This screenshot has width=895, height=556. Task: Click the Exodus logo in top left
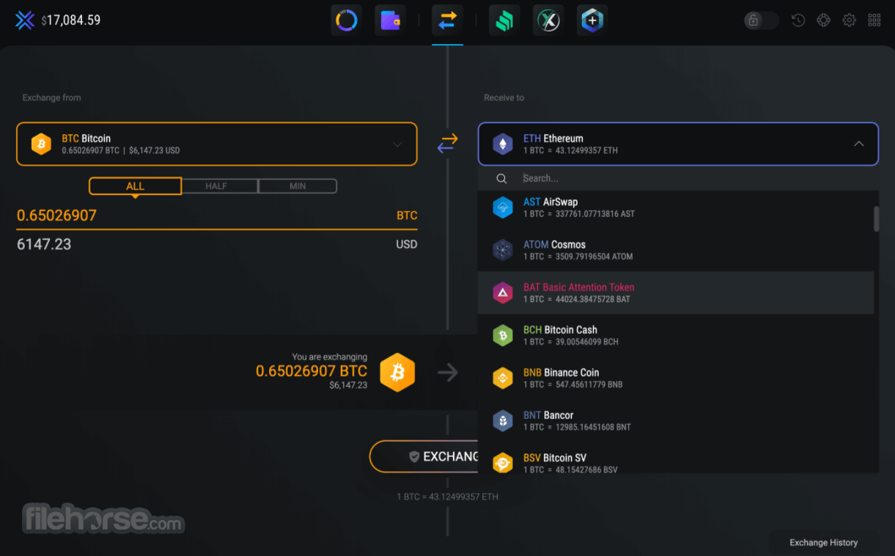click(25, 21)
